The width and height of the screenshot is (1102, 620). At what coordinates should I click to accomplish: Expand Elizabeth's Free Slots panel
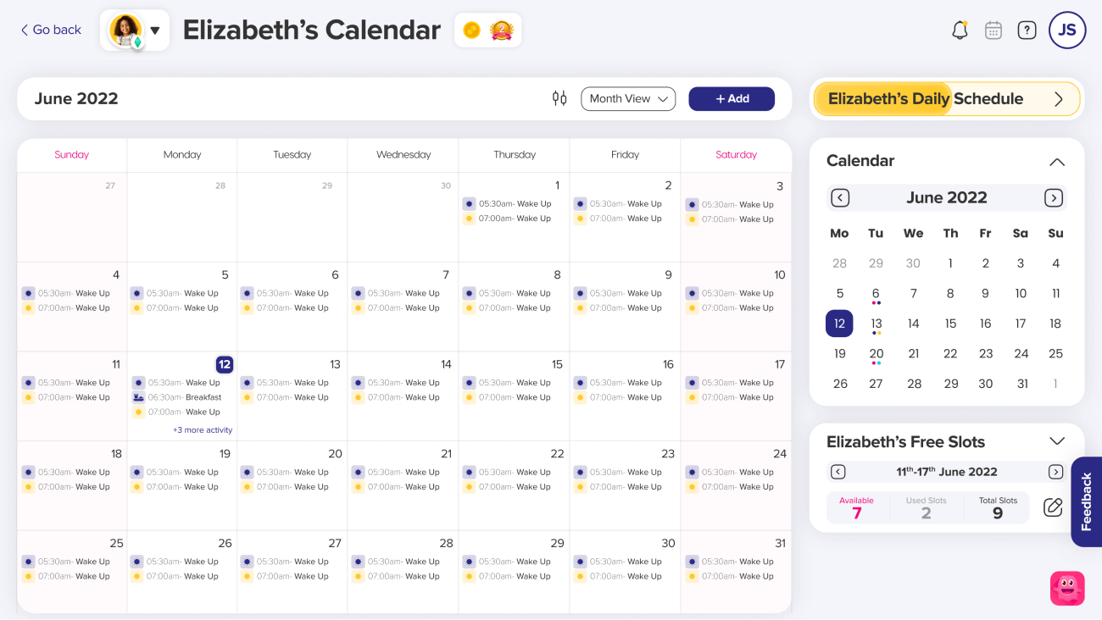1056,441
